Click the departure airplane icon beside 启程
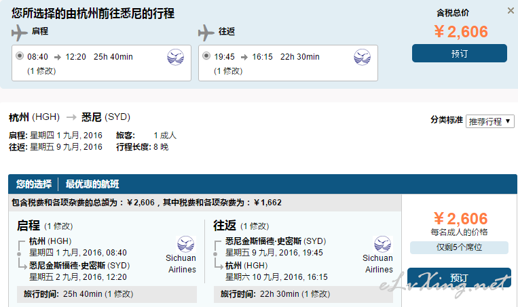 (20, 33)
